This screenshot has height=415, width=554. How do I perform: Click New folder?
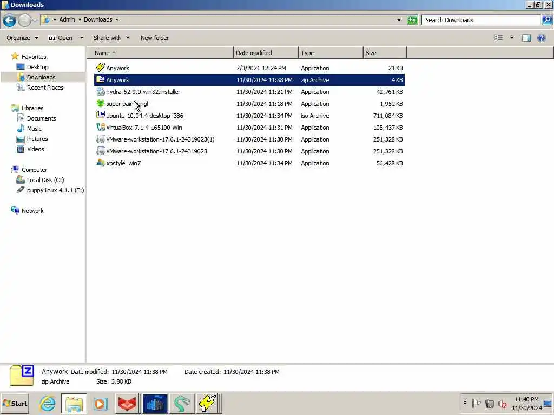click(x=154, y=38)
